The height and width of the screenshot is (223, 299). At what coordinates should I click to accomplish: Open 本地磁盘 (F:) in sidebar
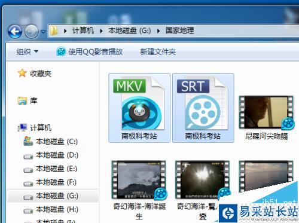[x=56, y=182]
